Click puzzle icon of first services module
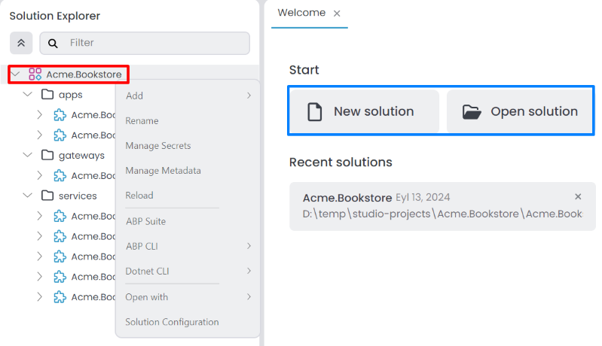Viewport: 602px width, 346px height. [60, 216]
